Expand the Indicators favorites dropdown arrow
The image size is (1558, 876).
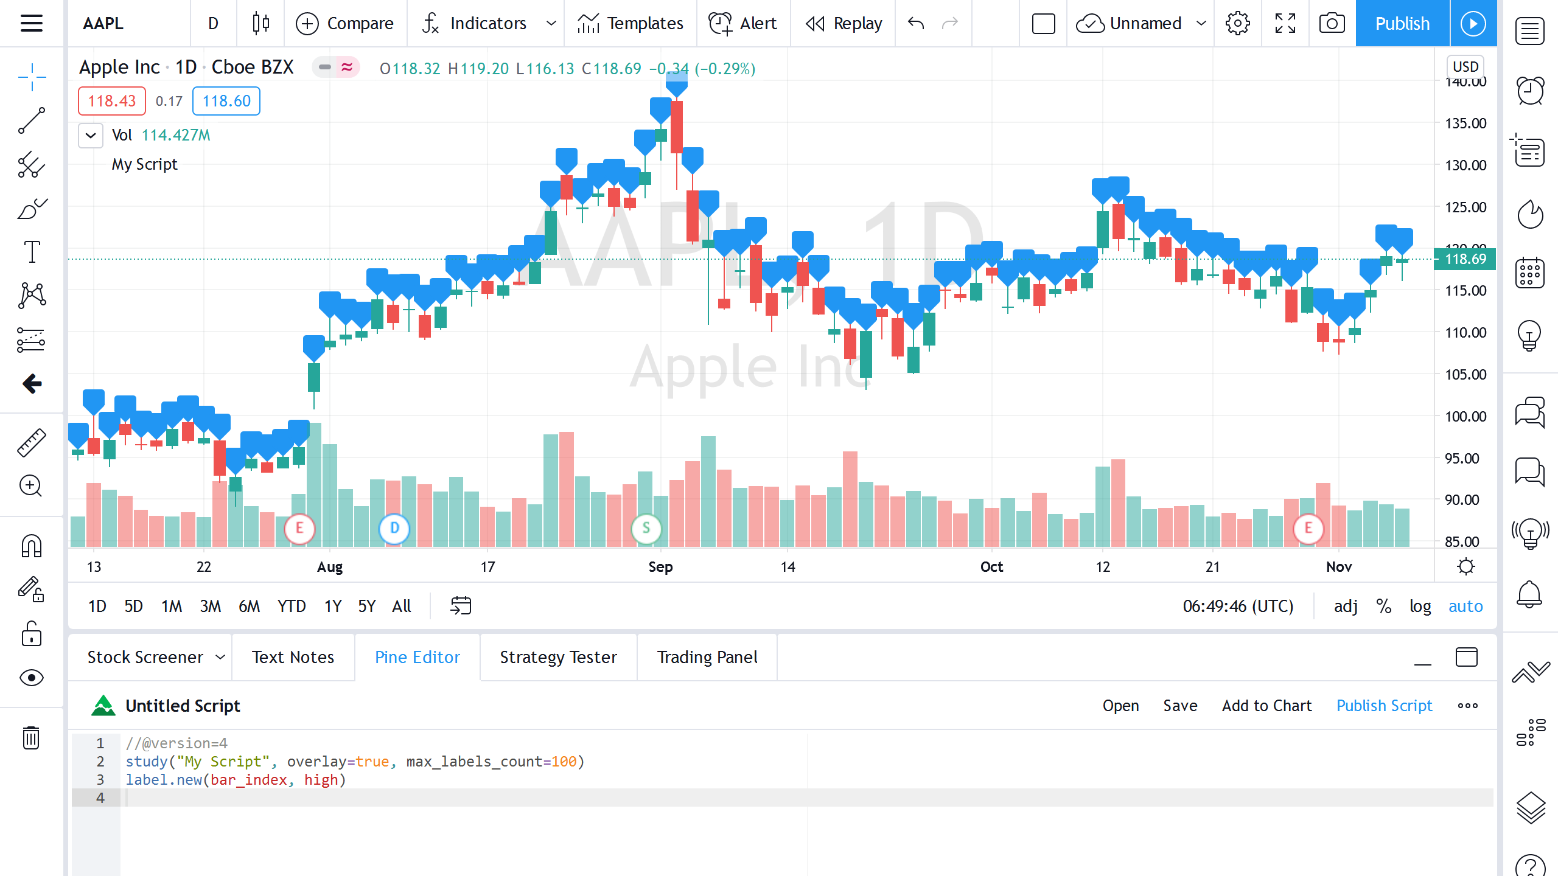click(x=551, y=23)
